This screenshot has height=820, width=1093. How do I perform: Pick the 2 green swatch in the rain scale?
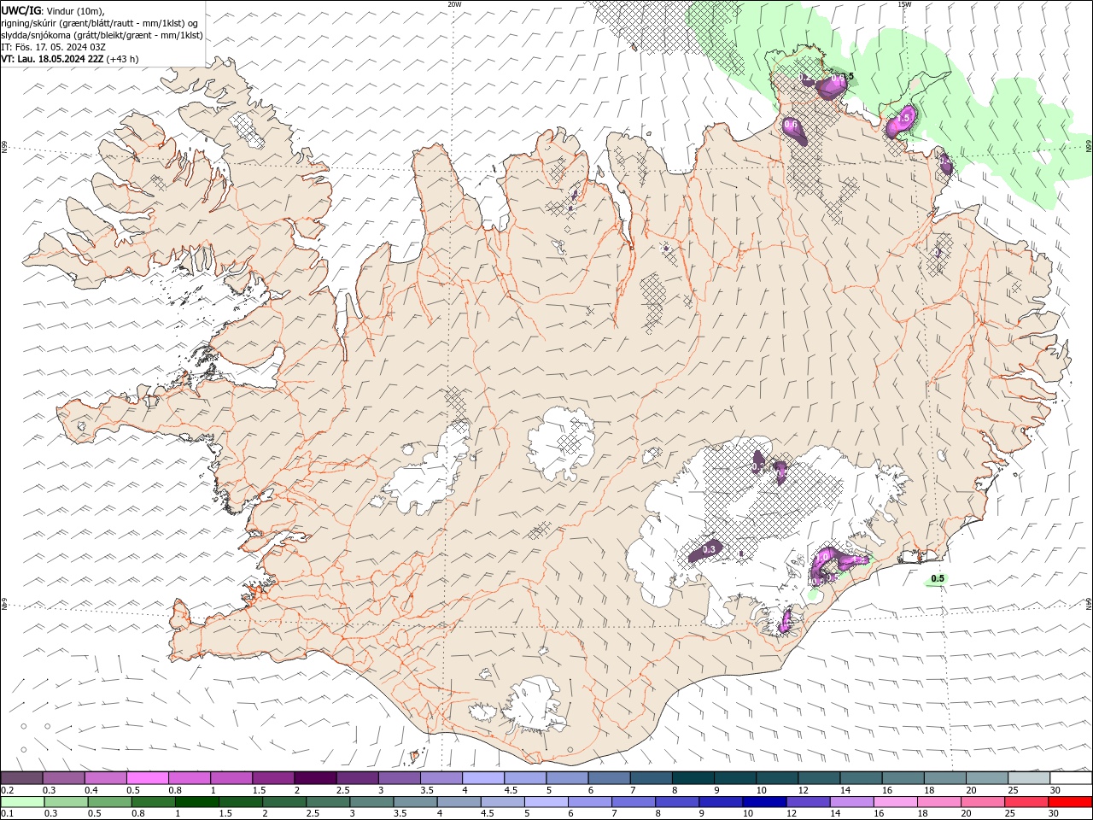pos(284,802)
